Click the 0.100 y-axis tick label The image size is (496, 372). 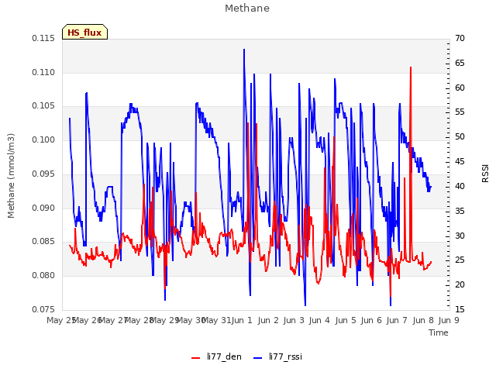[43, 139]
